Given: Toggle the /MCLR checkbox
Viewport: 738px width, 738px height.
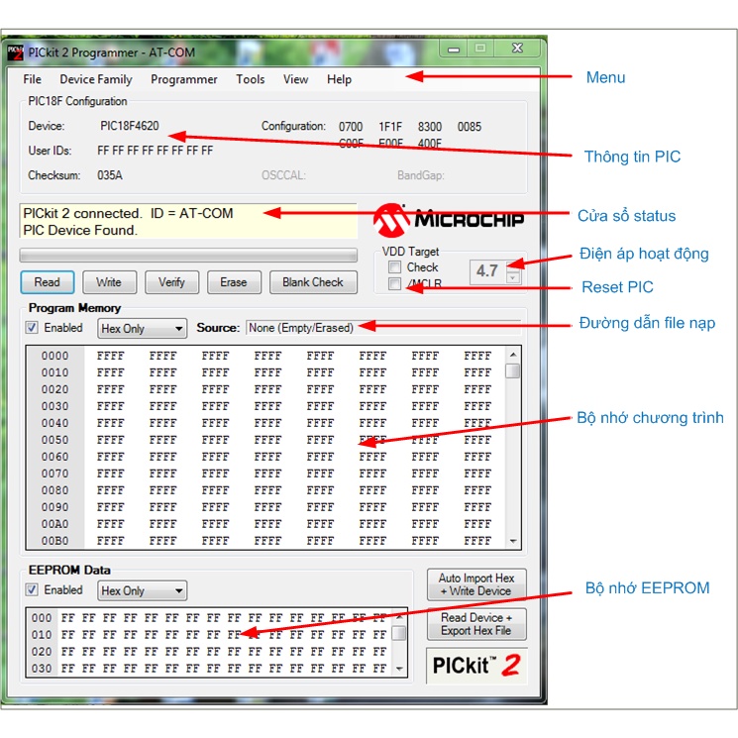Looking at the screenshot, I should pyautogui.click(x=395, y=284).
